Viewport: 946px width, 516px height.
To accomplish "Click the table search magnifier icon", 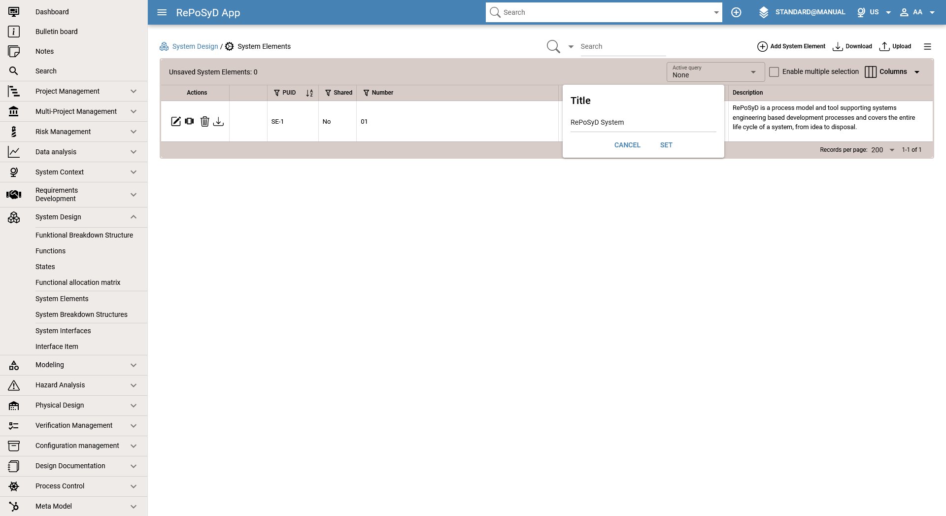I will [553, 46].
